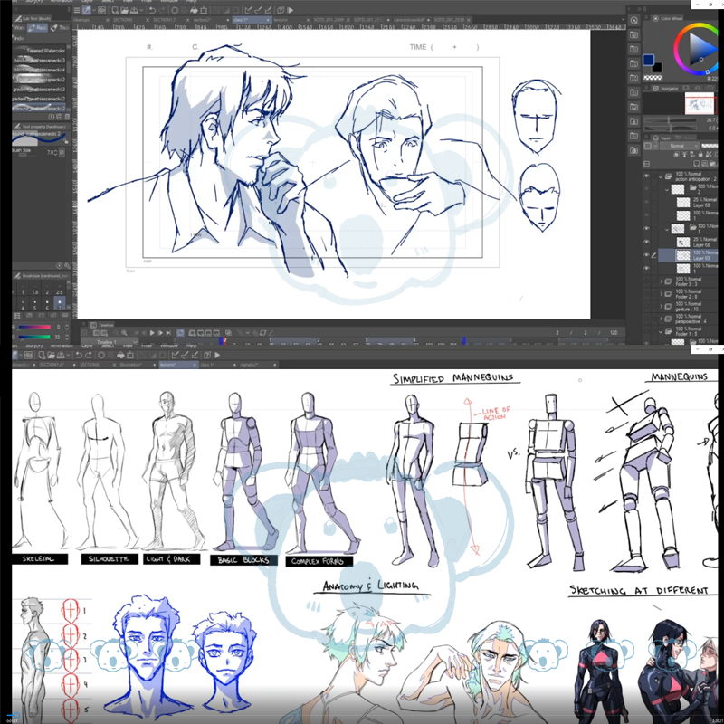
Task: Show the gesture : 10 layer folder
Action: point(646,306)
